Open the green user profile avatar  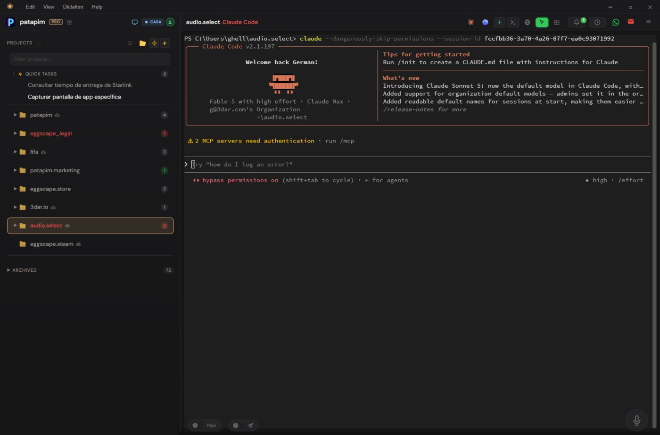[170, 22]
